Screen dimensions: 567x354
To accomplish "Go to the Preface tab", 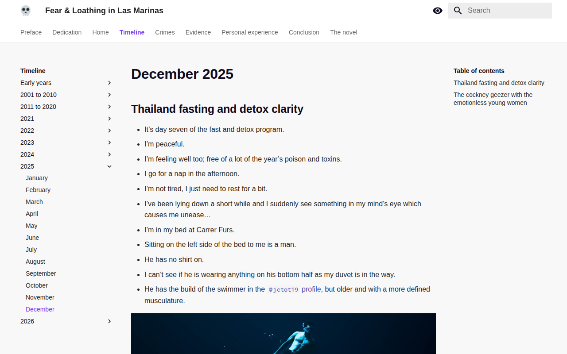I will click(31, 32).
